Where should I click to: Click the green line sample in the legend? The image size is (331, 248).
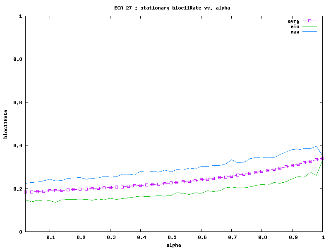[x=309, y=26]
